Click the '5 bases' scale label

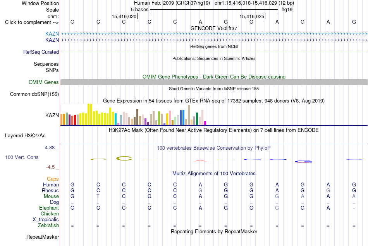[x=139, y=10]
